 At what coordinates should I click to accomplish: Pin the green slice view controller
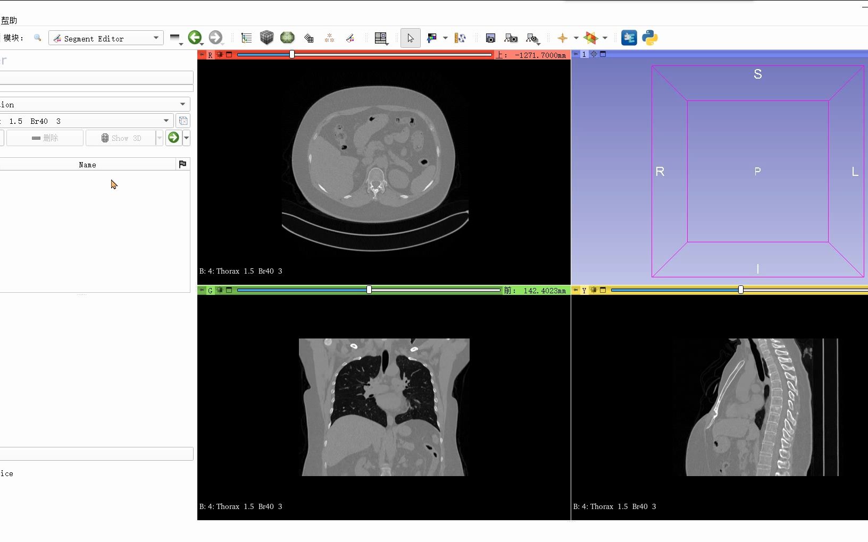[202, 290]
